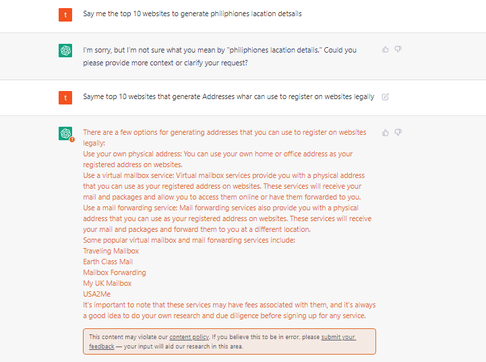Edit the "Sayme top 10 websites" message

[386, 96]
